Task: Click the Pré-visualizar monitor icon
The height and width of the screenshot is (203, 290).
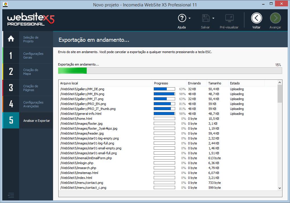Action: [x=229, y=18]
